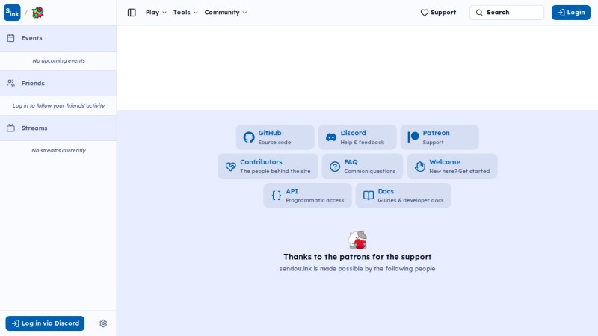Click the Patreon logo icon

413,137
